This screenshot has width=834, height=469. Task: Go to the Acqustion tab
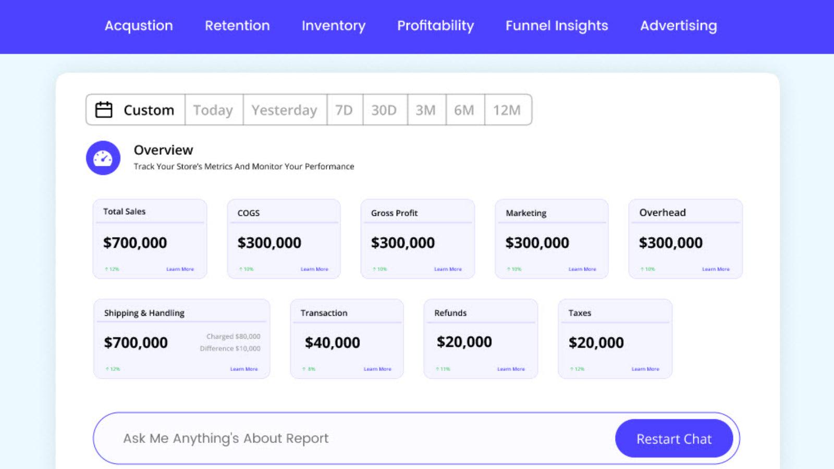point(139,26)
